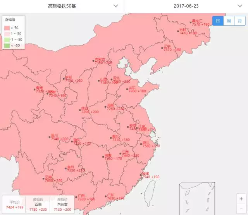The image size is (248, 215).
Task: Open the 高碳铬铁50基 product dropdown
Action: 62,6
